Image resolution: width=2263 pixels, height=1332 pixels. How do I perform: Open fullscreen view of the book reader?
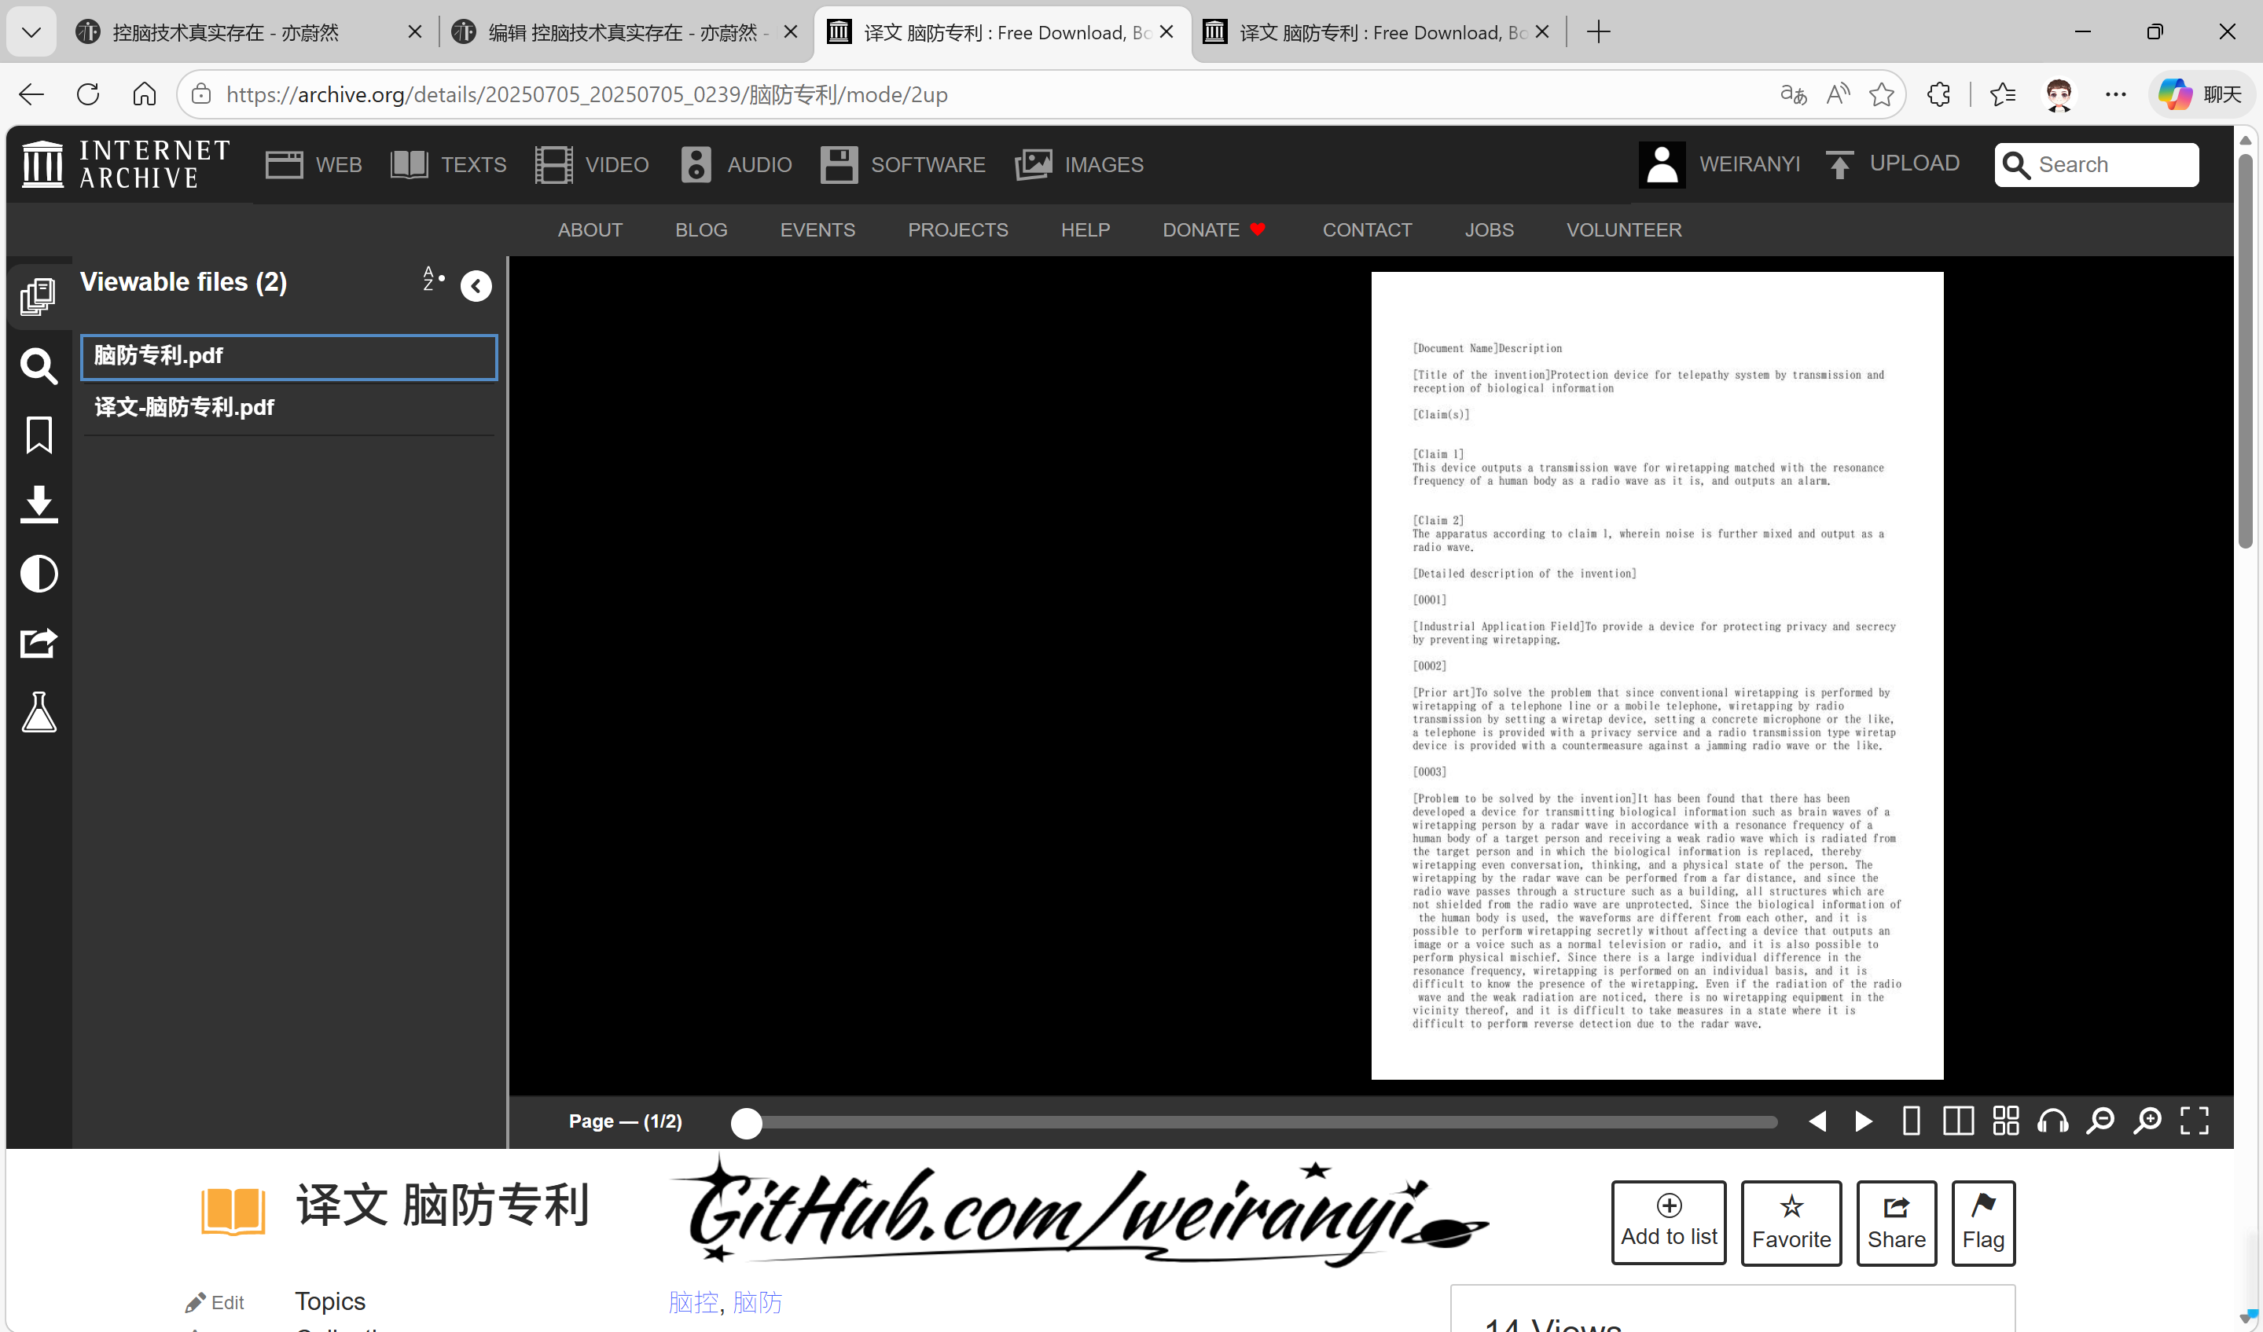pyautogui.click(x=2194, y=1121)
